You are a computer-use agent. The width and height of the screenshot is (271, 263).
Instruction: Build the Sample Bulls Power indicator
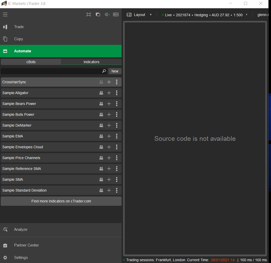pos(101,114)
